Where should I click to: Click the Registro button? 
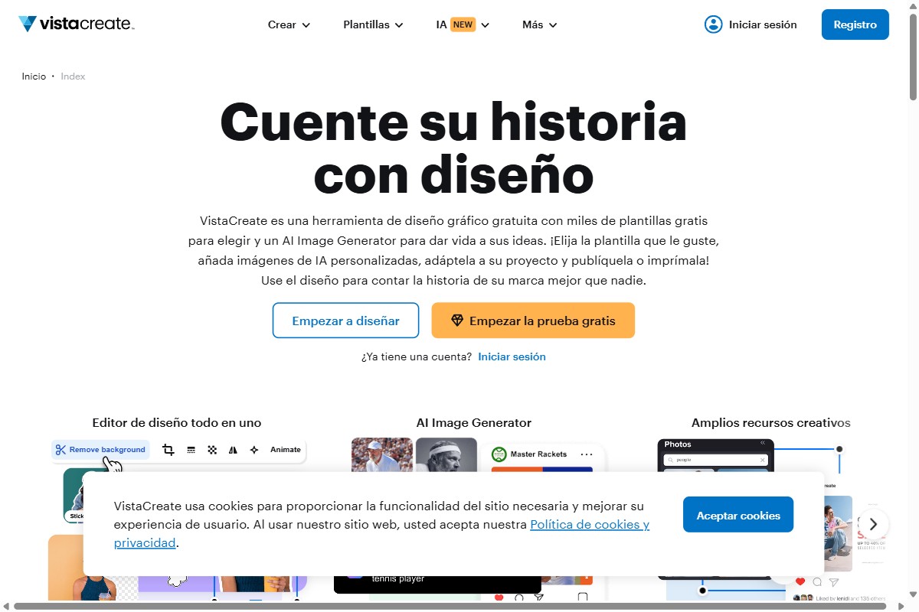coord(855,24)
